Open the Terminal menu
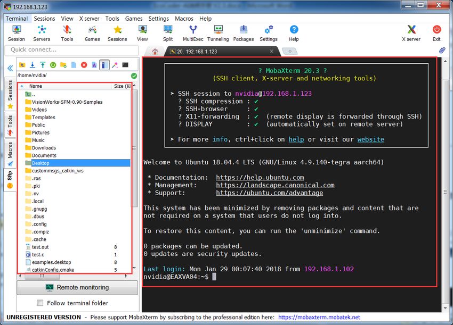Image resolution: width=453 pixels, height=325 pixels. click(x=17, y=19)
